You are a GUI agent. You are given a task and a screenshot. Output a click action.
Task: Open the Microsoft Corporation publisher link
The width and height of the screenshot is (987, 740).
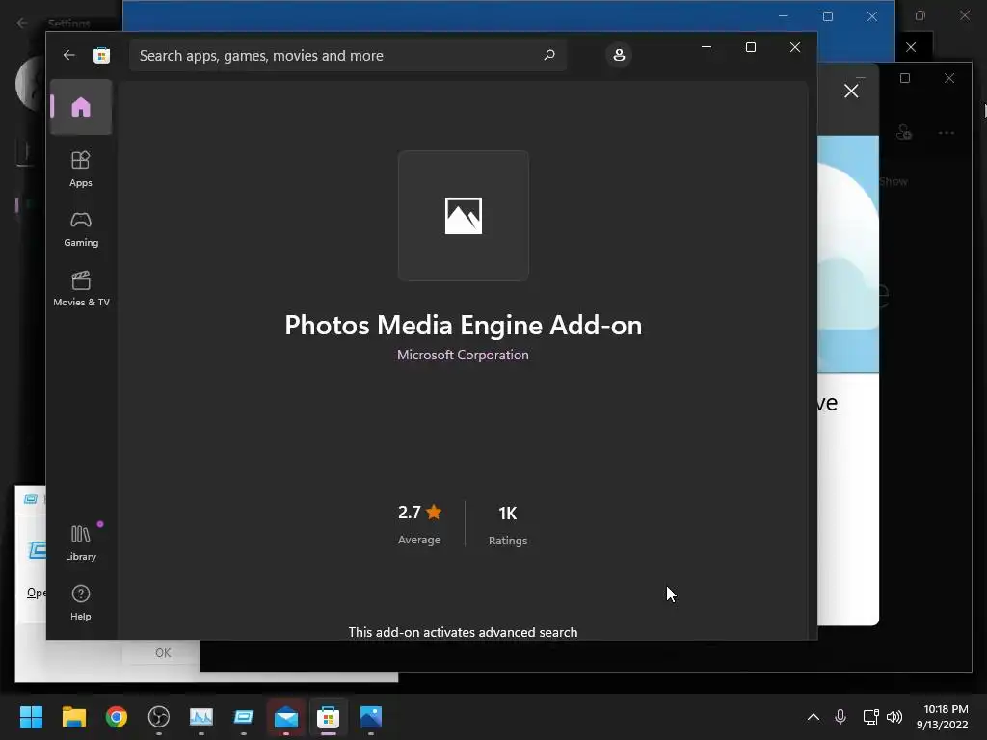point(463,355)
